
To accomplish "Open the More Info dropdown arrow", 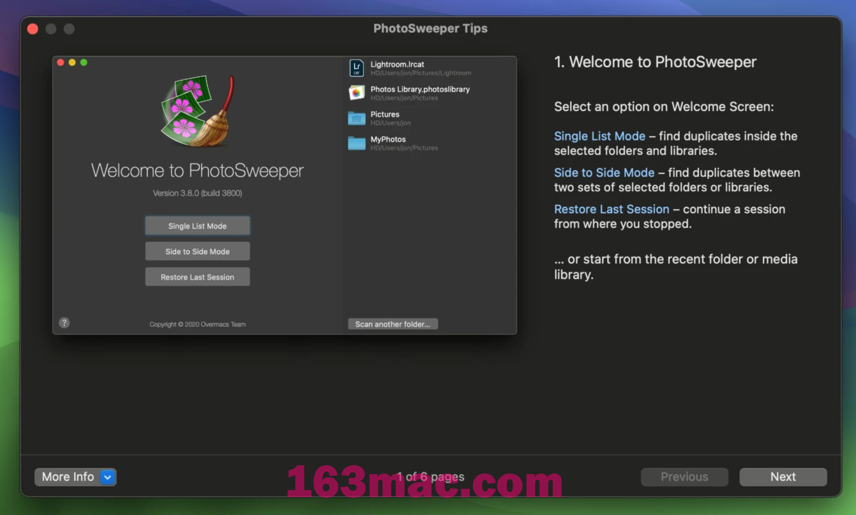I will 108,477.
